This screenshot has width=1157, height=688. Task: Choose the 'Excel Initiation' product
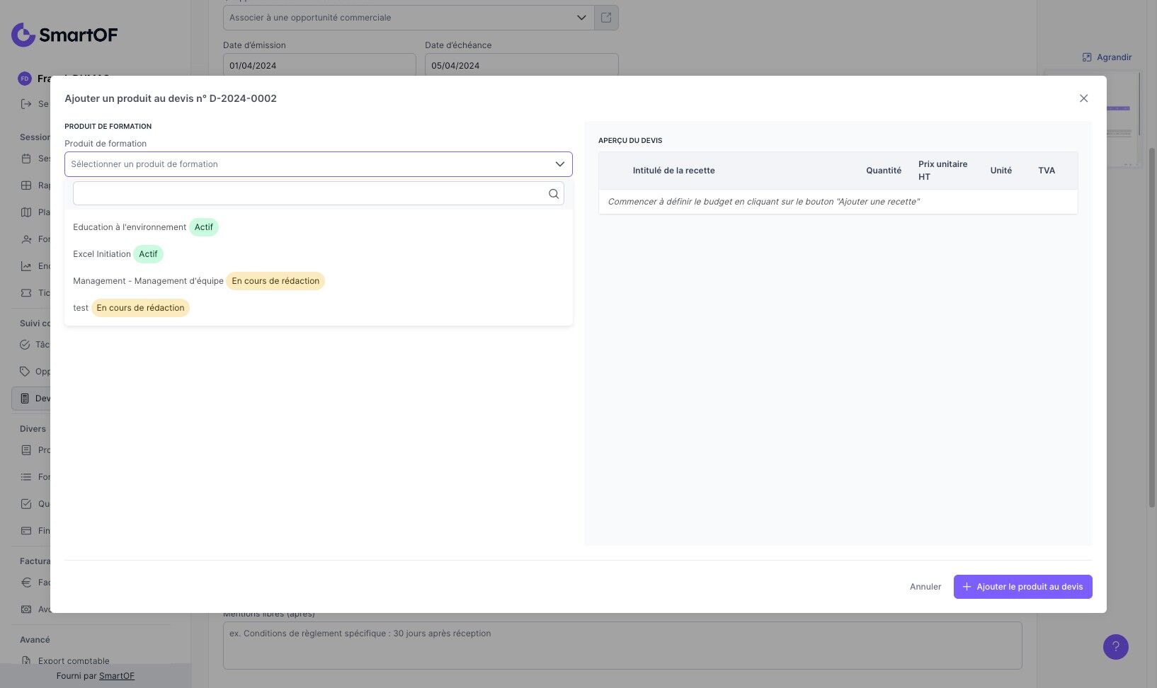click(x=319, y=254)
